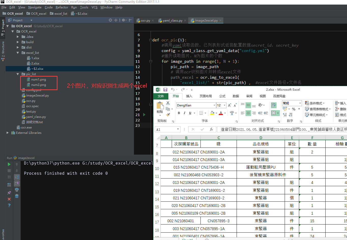Toggle Bold in Excel ribbon
This screenshot has width=347, height=240.
[179, 113]
